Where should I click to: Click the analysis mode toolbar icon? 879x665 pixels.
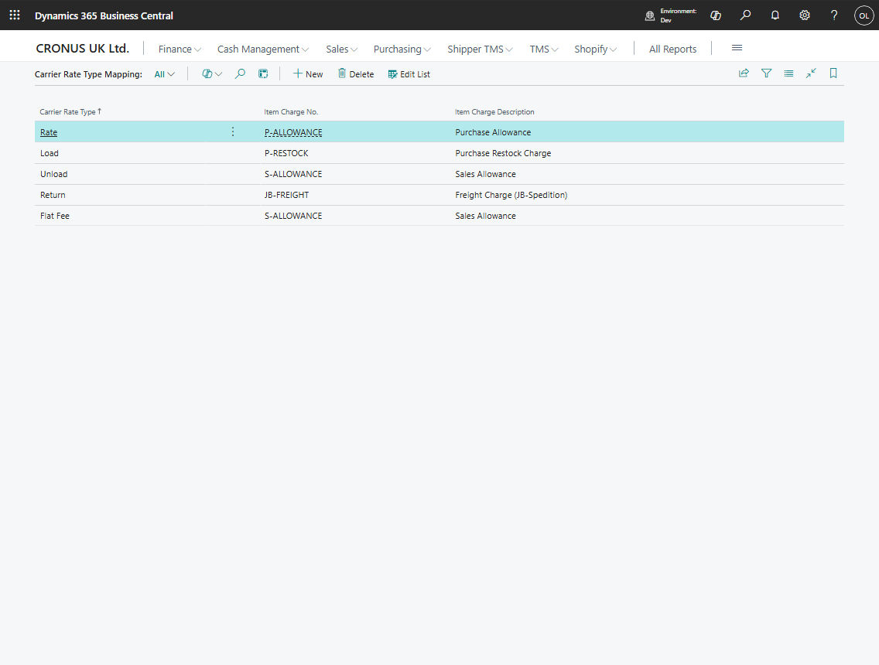click(263, 74)
